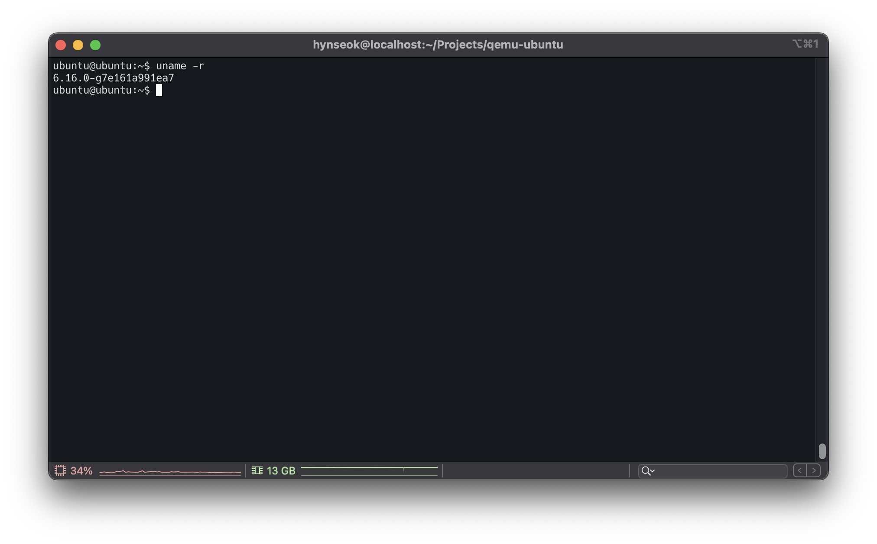This screenshot has height=544, width=877.
Task: Click the memory usage sparkline graph
Action: point(369,471)
